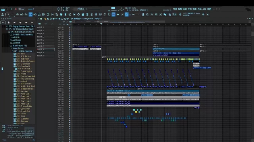This screenshot has width=254, height=142.
Task: Add a new pattern with the plus button
Action: [87, 9]
